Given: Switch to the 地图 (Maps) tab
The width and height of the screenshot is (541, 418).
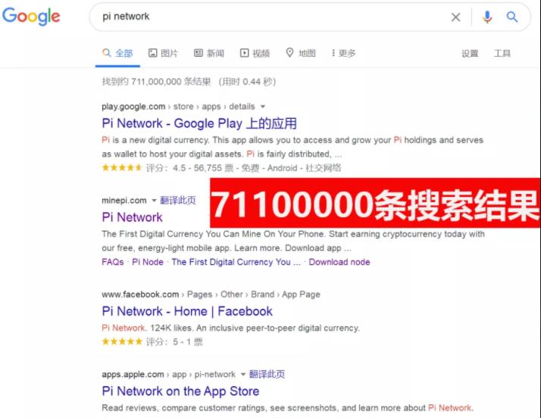Looking at the screenshot, I should [301, 53].
